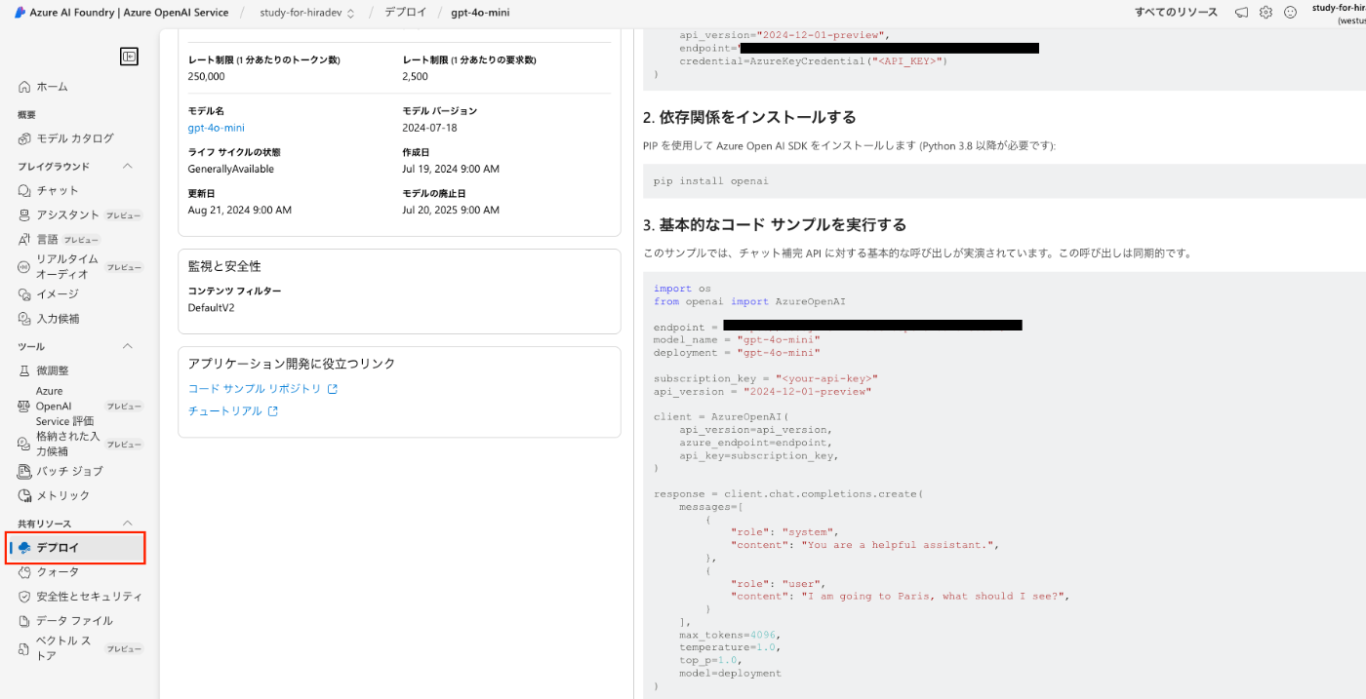Click the Azure AI Foundry | Azure OpenAI Service title
This screenshot has width=1366, height=699.
click(x=129, y=13)
